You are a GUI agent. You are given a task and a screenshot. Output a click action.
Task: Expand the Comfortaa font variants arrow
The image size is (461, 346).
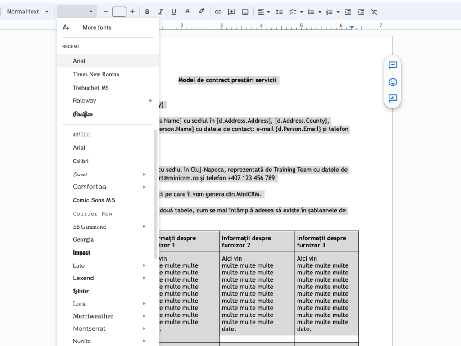(144, 187)
